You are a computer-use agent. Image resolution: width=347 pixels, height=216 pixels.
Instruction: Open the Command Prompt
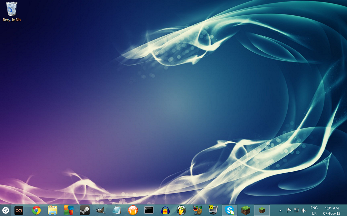[x=149, y=211]
